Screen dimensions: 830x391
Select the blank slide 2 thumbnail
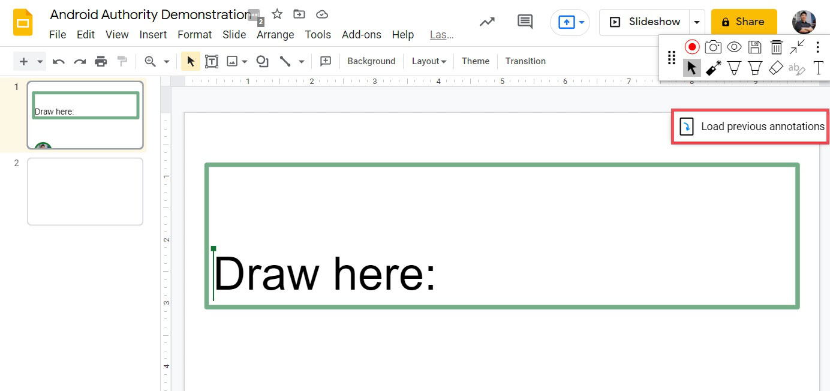tap(85, 191)
